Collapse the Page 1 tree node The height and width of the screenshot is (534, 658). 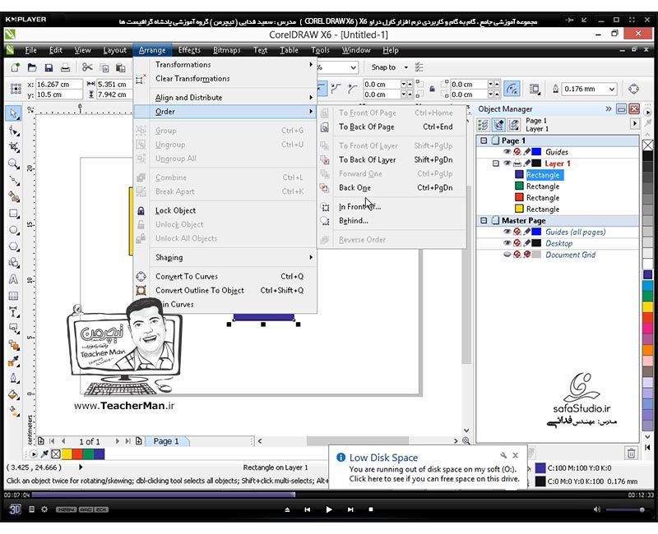click(x=484, y=140)
